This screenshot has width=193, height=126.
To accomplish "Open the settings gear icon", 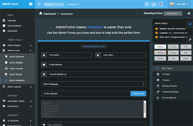I will click(190, 24).
